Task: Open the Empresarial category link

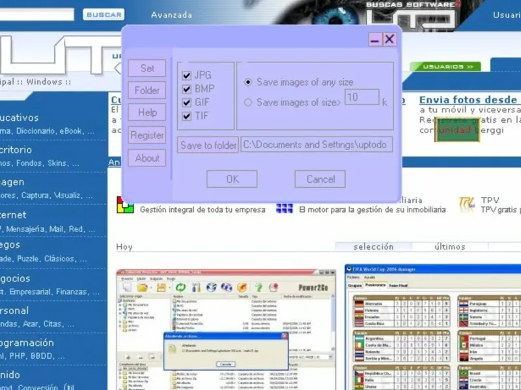Action: [x=30, y=292]
